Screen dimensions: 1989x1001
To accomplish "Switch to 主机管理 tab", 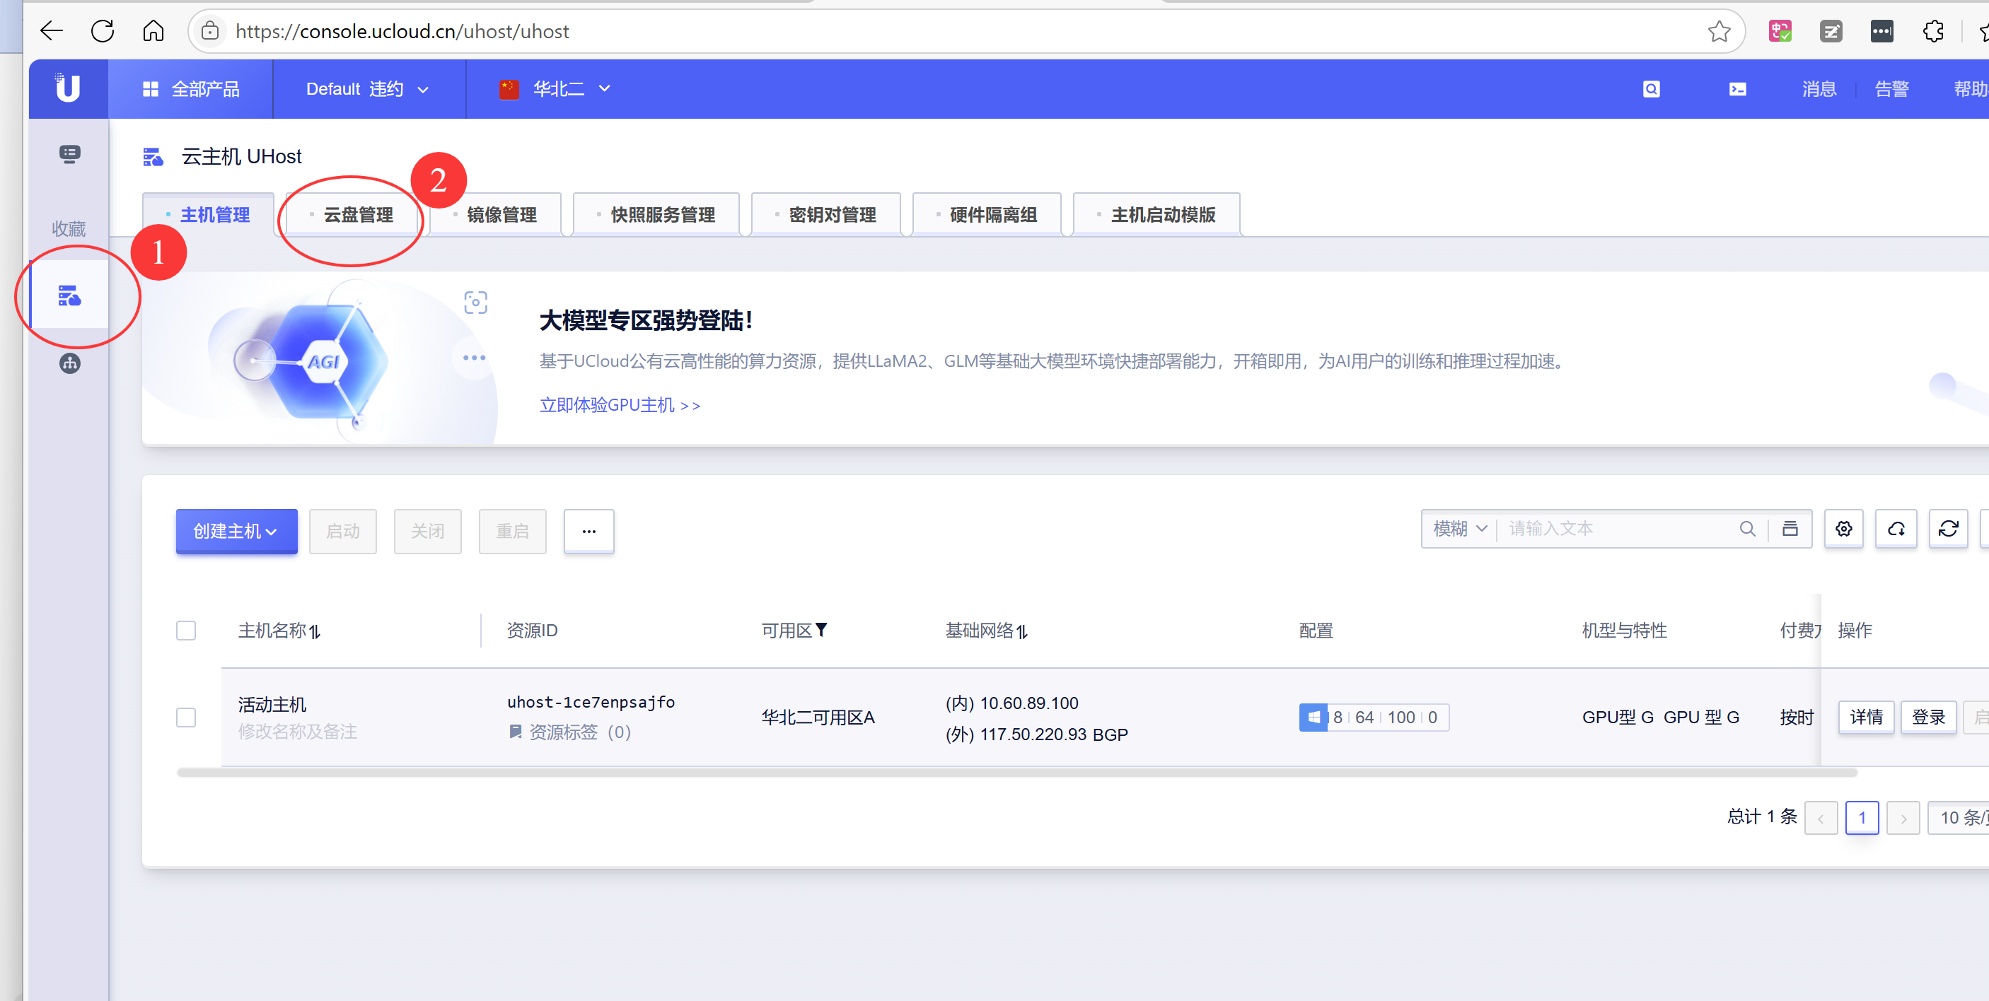I will (209, 215).
